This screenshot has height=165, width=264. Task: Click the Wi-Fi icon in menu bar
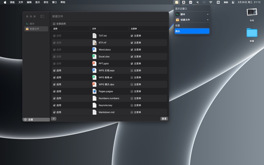tap(211, 2)
